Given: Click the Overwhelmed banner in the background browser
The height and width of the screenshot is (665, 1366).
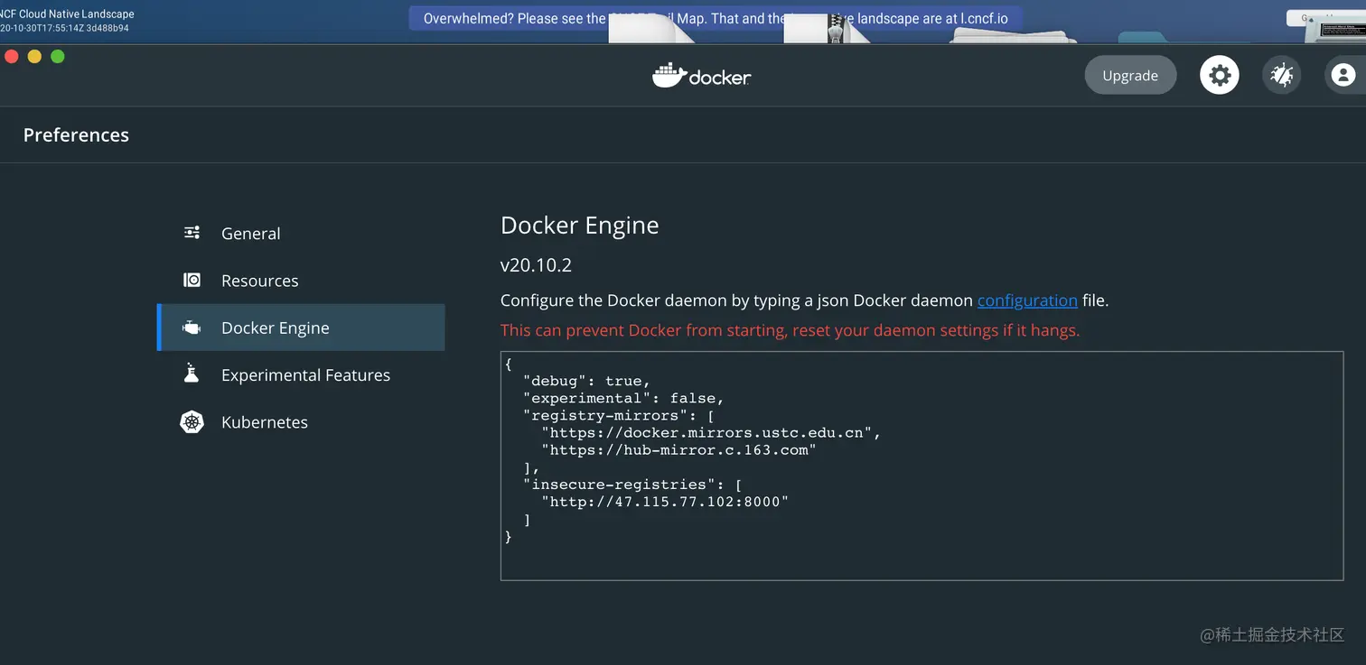Looking at the screenshot, I should pos(716,18).
